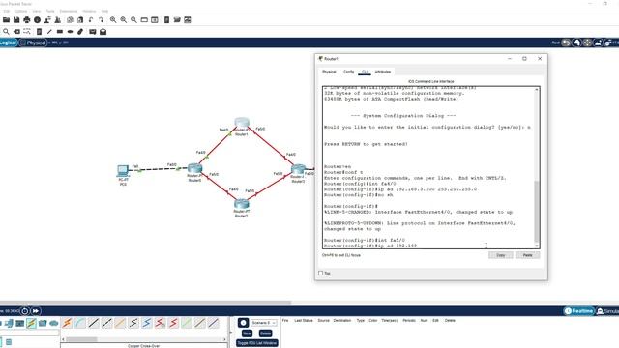Click the Zoom Out toolbar magnifier

pyautogui.click(x=133, y=19)
